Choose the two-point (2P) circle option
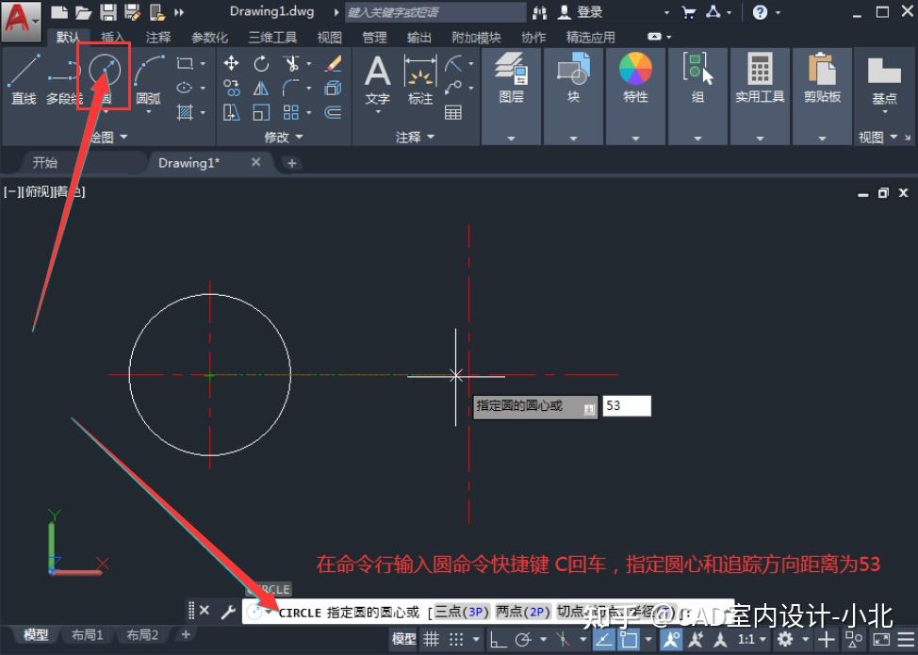 click(523, 613)
